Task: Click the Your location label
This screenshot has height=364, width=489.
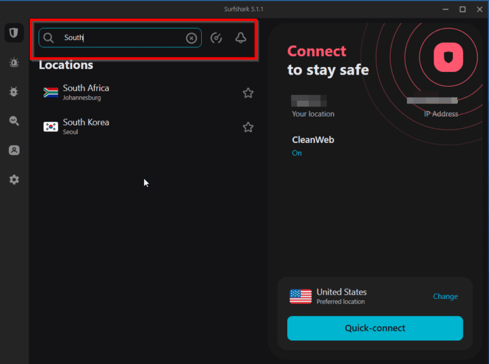Action: tap(313, 114)
